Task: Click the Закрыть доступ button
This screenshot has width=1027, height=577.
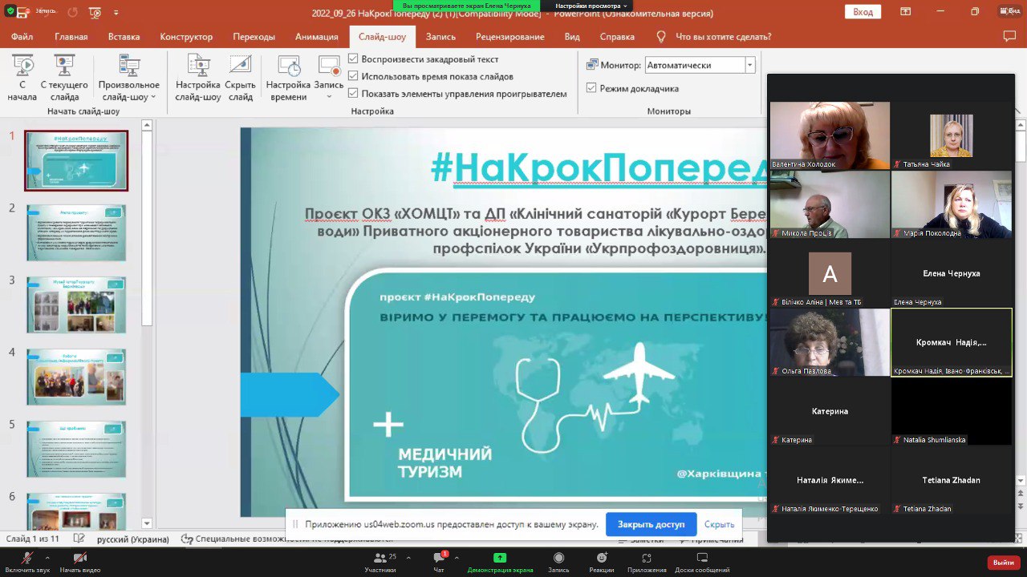Action: tap(651, 524)
